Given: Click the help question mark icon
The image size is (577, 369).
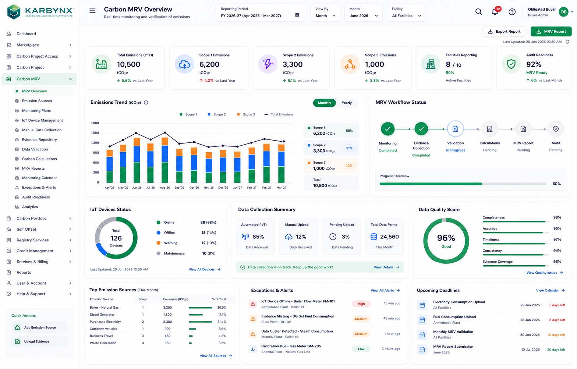Looking at the screenshot, I should point(512,12).
